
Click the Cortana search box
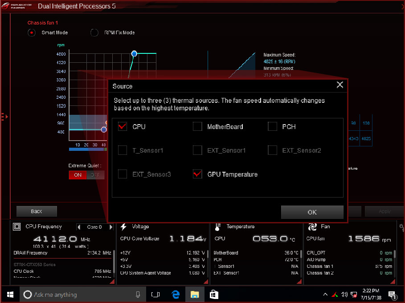[x=82, y=295]
